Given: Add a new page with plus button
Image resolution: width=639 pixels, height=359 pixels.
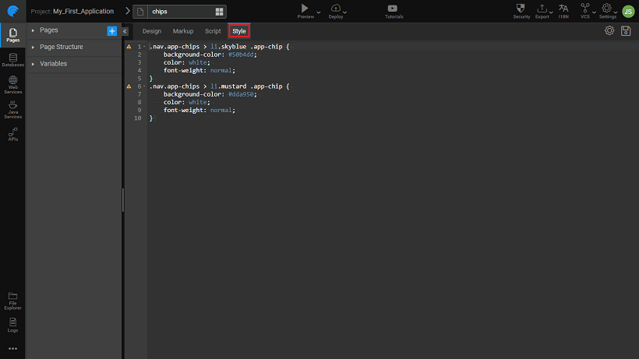Looking at the screenshot, I should coord(112,30).
